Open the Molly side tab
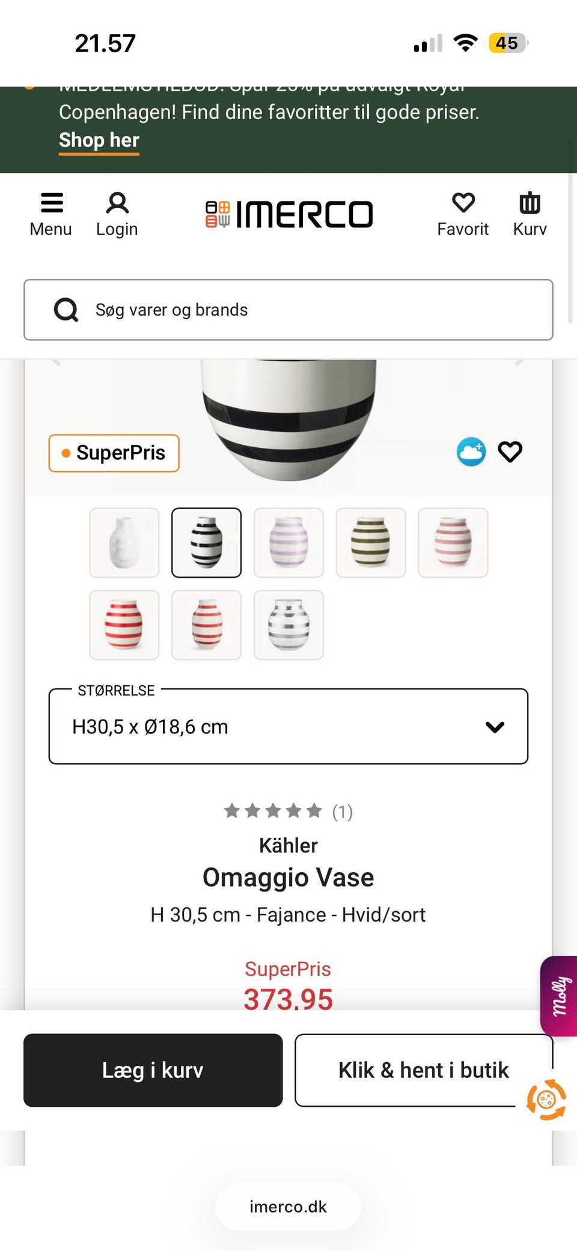Image resolution: width=577 pixels, height=1251 pixels. (x=560, y=996)
